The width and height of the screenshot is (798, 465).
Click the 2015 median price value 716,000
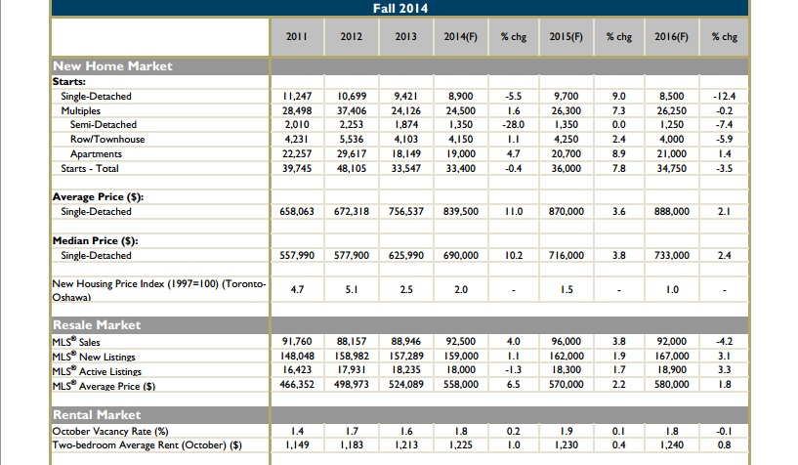click(x=566, y=255)
